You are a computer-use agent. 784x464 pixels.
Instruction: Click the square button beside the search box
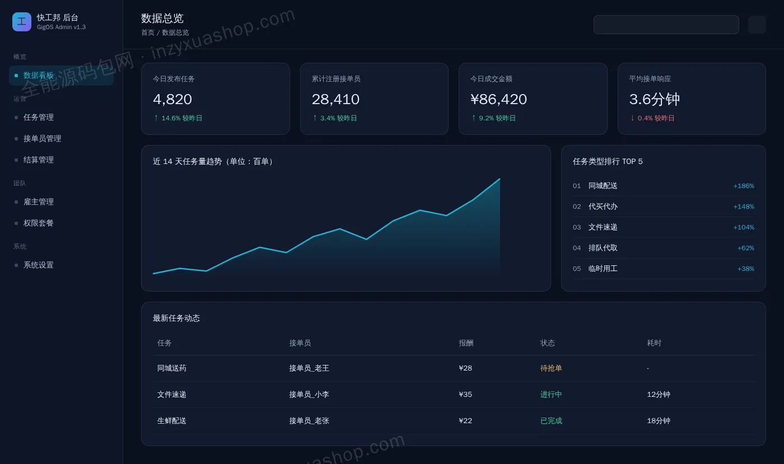tap(757, 25)
